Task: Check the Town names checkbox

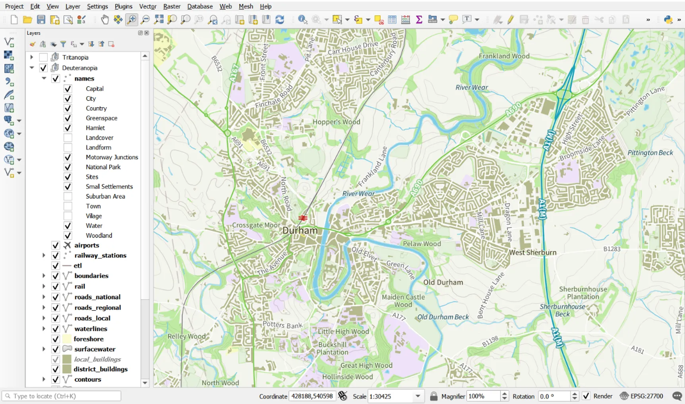Action: pyautogui.click(x=68, y=206)
